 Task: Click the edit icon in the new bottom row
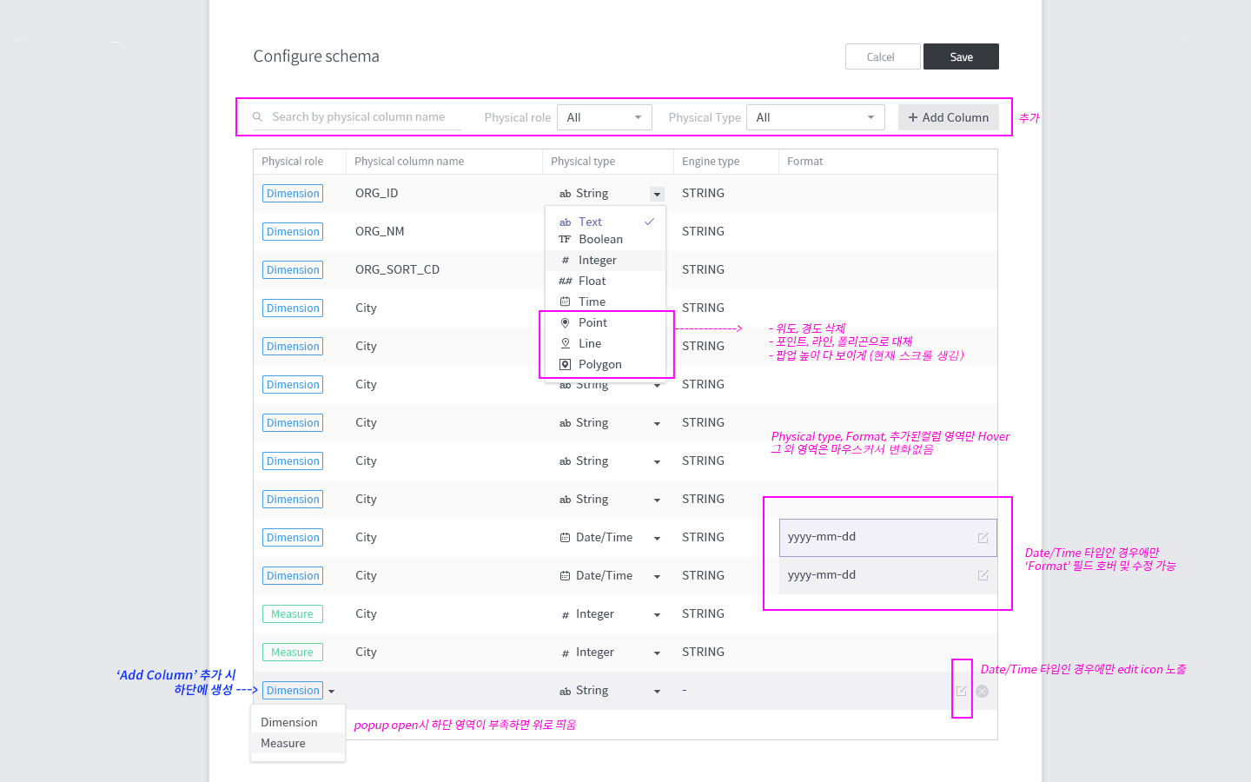point(962,691)
